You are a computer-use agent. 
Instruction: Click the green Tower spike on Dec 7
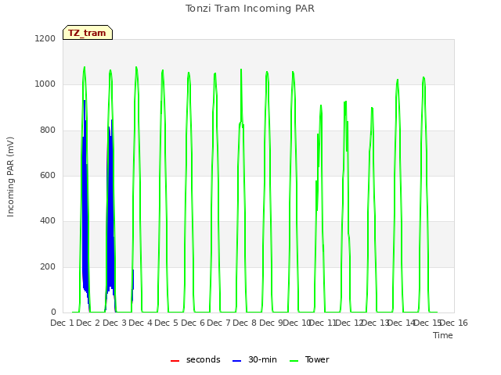click(x=241, y=95)
